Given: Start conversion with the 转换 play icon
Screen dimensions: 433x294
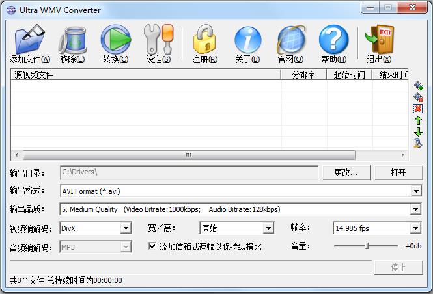Looking at the screenshot, I should 115,40.
